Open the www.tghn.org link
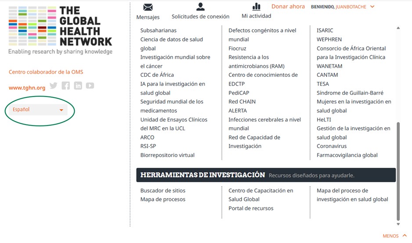Screen dimensions: 412x243 pos(27,88)
